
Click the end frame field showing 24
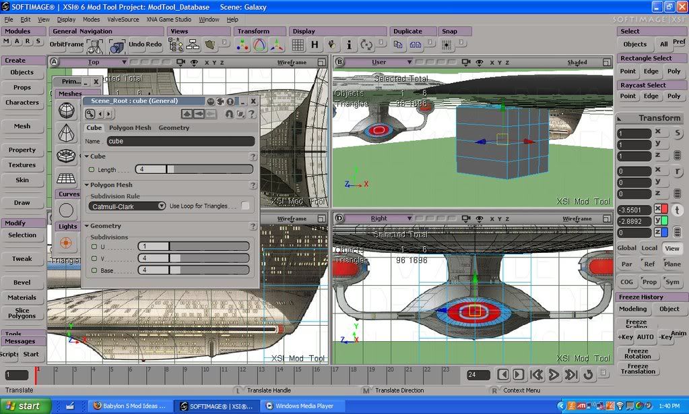478,375
